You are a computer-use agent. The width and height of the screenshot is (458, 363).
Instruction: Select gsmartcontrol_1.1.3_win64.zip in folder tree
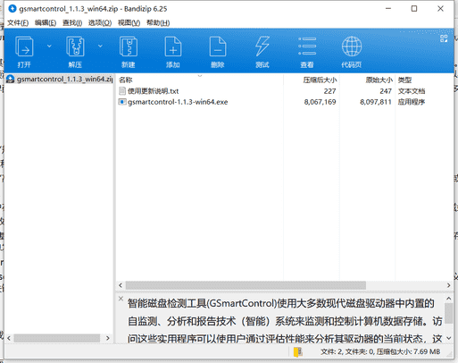pos(60,79)
